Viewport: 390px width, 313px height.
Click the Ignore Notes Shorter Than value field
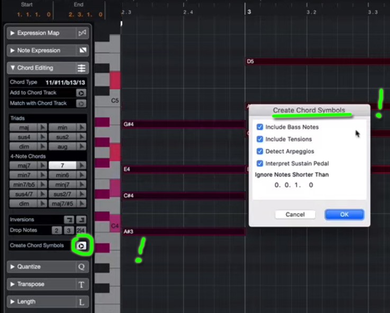pyautogui.click(x=294, y=185)
